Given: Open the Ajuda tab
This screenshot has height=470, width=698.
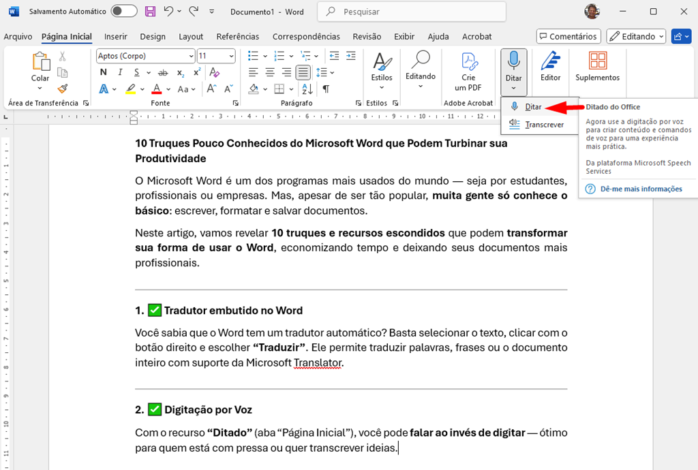Looking at the screenshot, I should pyautogui.click(x=438, y=37).
